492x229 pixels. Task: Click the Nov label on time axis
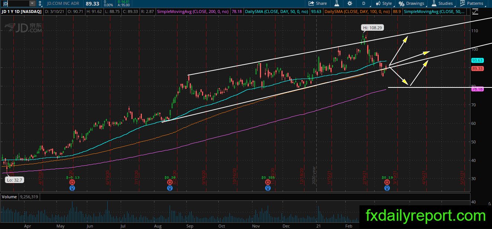tap(256, 226)
